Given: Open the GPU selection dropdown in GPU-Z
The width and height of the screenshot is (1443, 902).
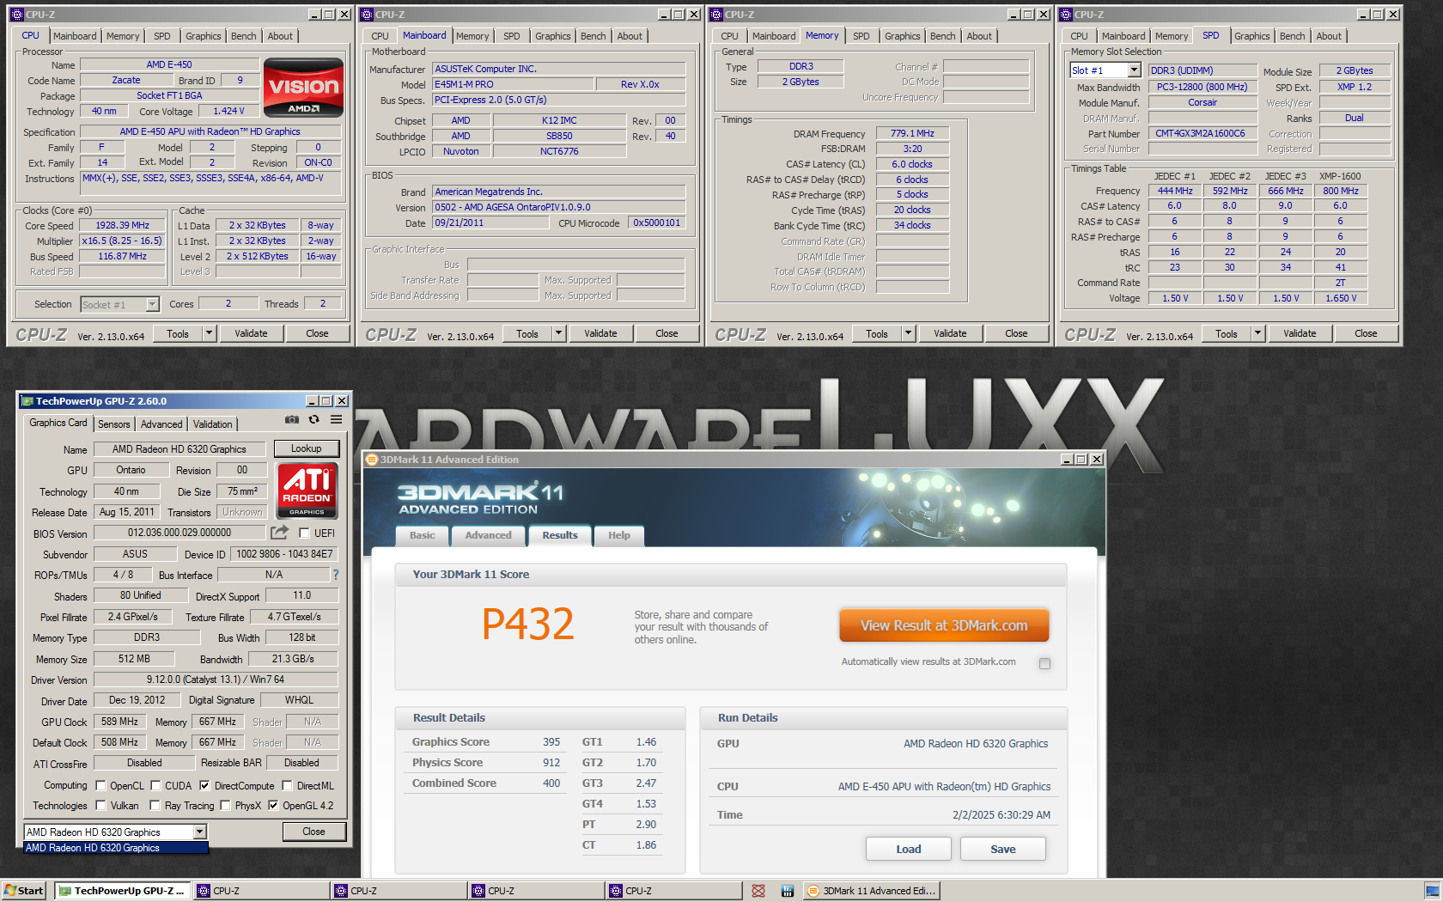Looking at the screenshot, I should click(x=199, y=832).
